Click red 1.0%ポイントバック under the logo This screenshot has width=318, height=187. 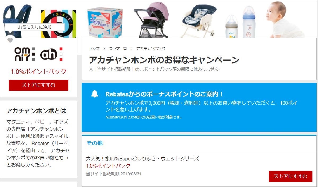[x=38, y=71]
